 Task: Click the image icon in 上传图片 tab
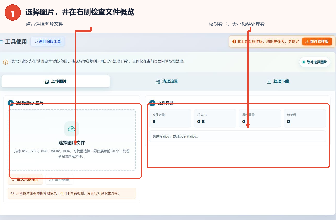[x=47, y=81]
